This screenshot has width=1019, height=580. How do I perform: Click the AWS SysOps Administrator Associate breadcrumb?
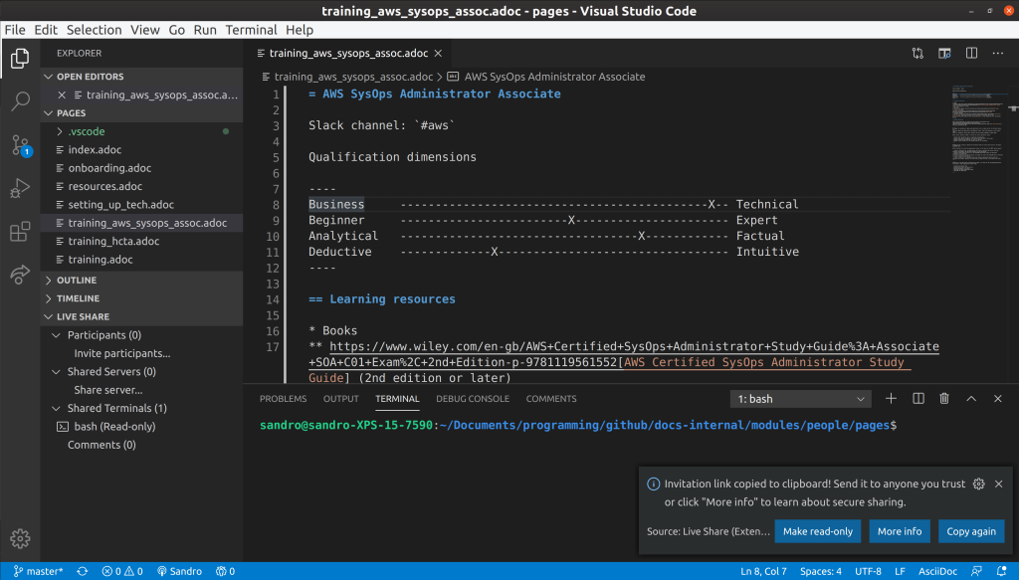[554, 77]
